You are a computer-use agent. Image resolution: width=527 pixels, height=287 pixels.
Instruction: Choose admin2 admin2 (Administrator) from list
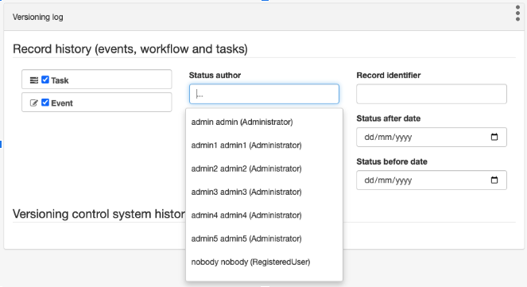[264, 169]
